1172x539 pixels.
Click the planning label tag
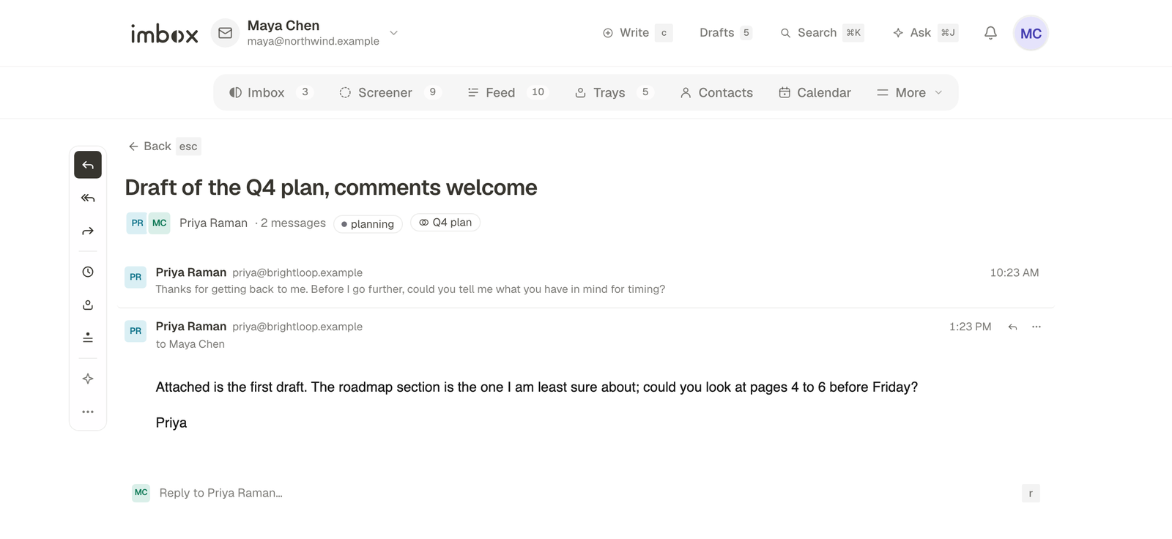pyautogui.click(x=368, y=223)
